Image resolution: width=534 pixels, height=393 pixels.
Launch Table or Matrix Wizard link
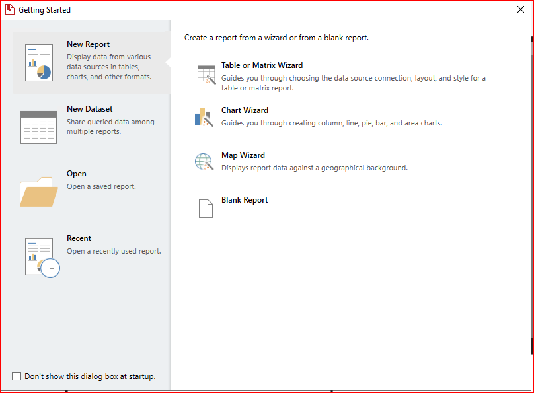[x=262, y=65]
